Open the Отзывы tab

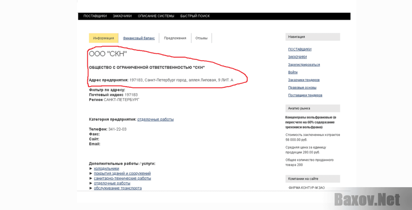201,38
